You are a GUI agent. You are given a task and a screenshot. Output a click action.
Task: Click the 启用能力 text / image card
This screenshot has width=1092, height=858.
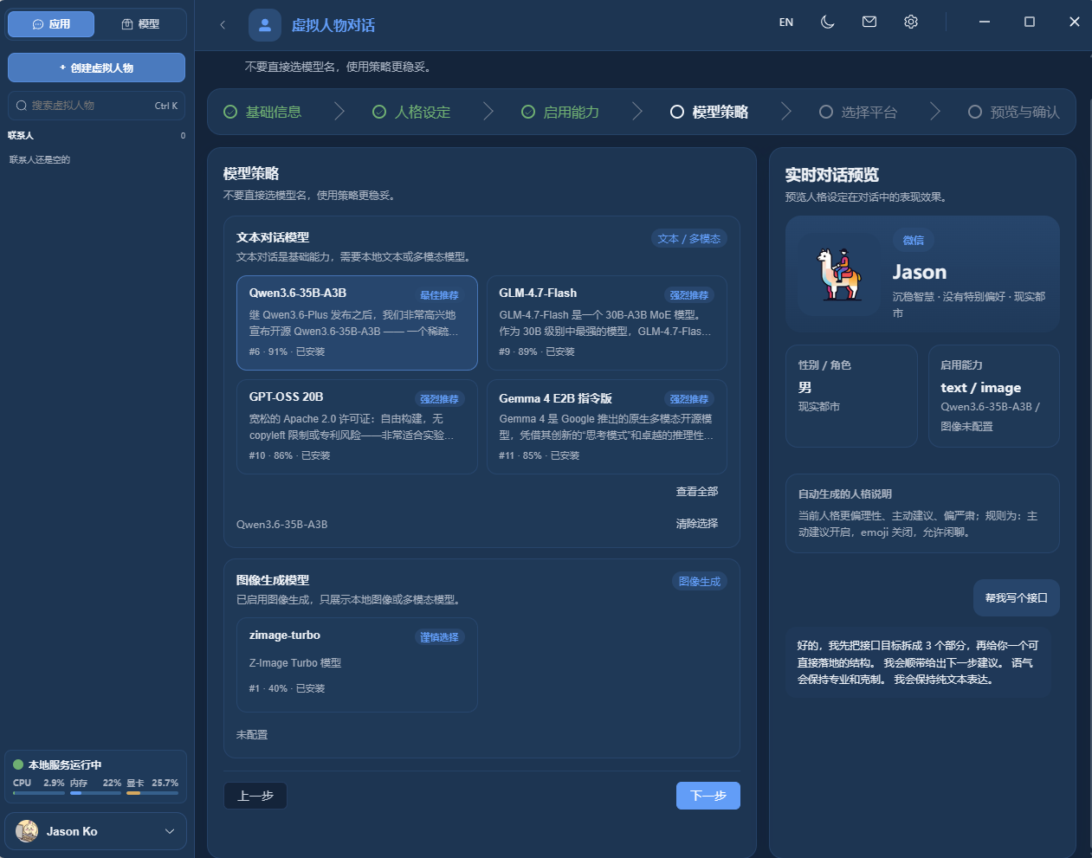[994, 396]
